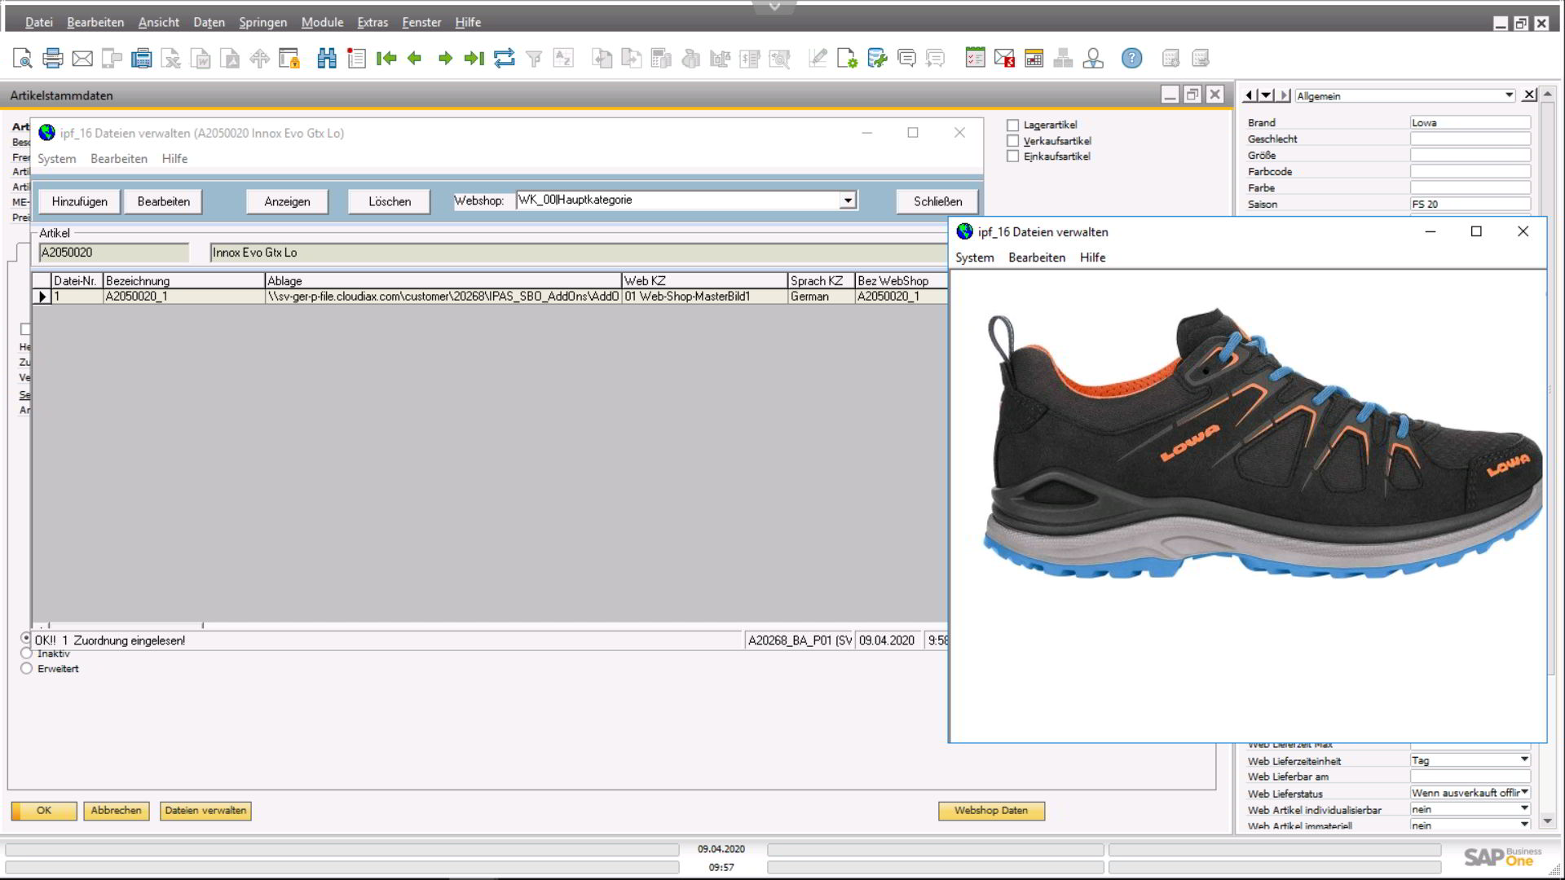This screenshot has height=880, width=1565.
Task: Click the Anzeigen button
Action: pyautogui.click(x=287, y=201)
